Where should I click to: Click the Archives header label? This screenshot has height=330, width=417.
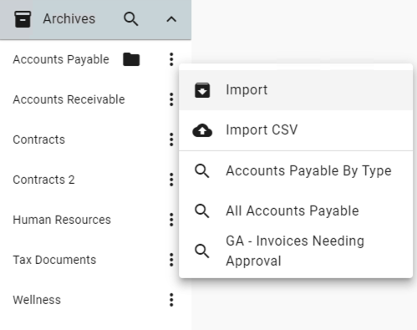point(69,19)
